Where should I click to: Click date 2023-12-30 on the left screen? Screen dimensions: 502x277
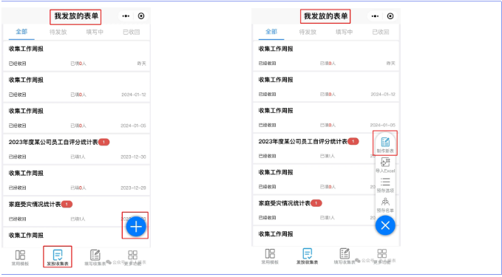click(x=133, y=157)
